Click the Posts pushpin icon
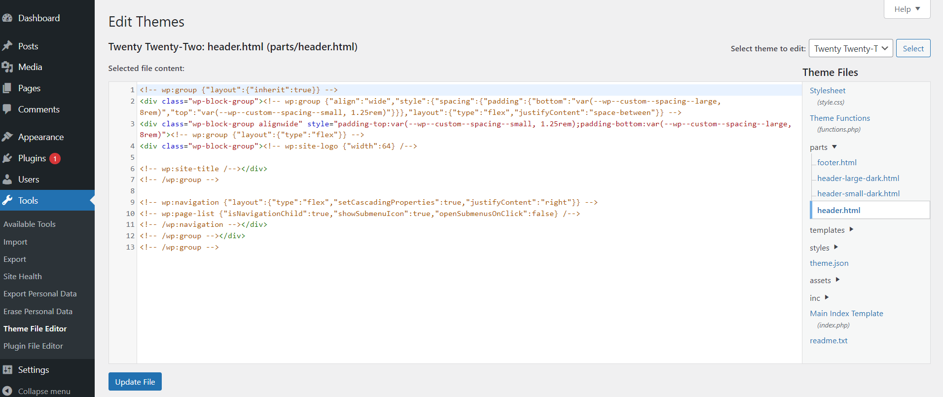 (x=7, y=46)
